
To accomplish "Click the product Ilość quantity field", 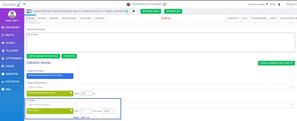I will click(x=86, y=111).
